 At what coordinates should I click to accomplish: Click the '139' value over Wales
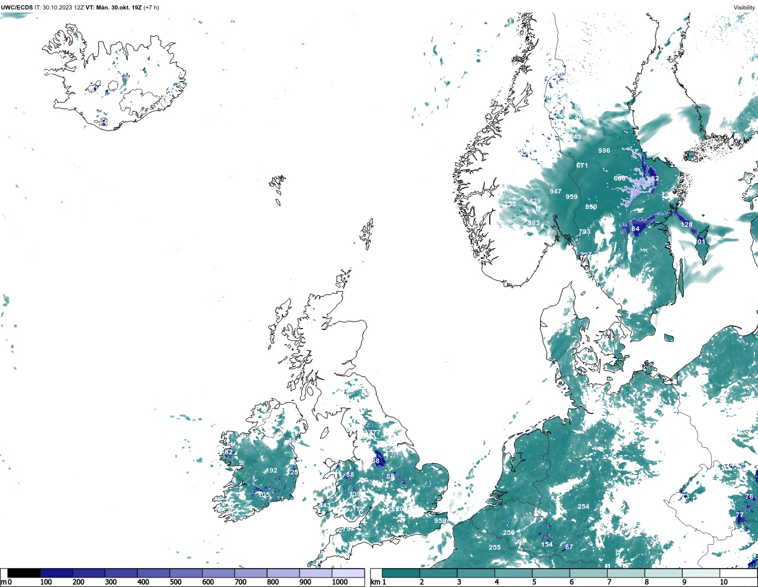pyautogui.click(x=355, y=494)
